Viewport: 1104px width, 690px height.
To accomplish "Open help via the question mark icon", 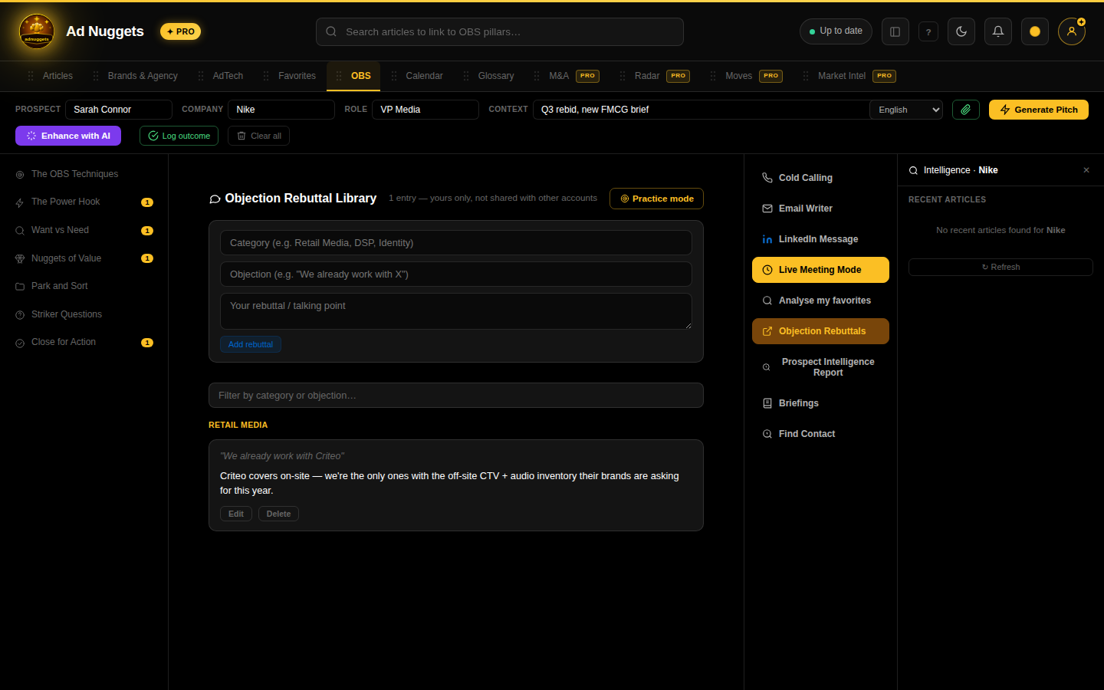I will pos(928,31).
